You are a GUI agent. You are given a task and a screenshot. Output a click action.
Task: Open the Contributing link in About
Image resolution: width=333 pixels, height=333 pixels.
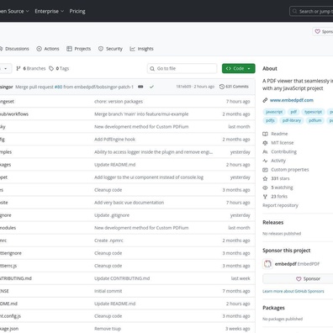(x=279, y=151)
